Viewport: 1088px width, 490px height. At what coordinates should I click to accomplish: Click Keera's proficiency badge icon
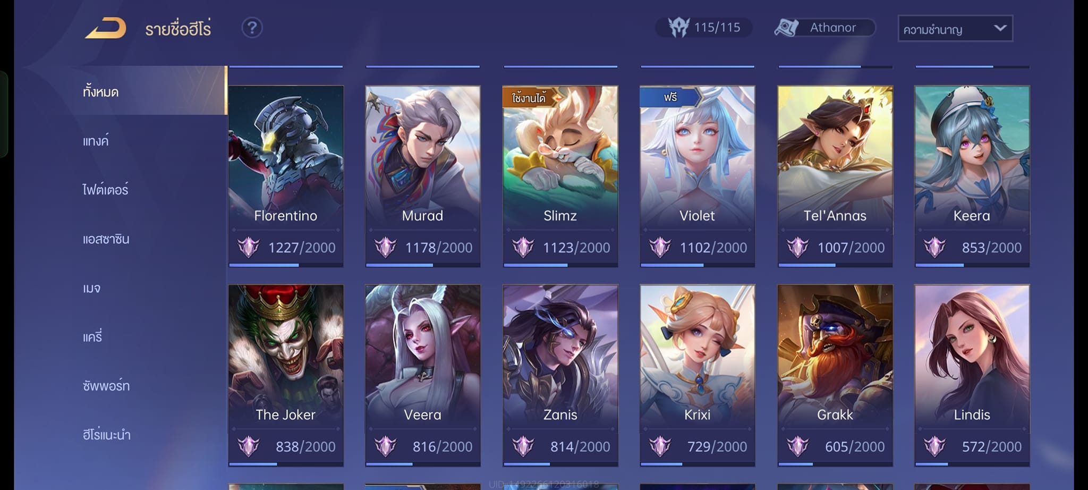pyautogui.click(x=934, y=247)
